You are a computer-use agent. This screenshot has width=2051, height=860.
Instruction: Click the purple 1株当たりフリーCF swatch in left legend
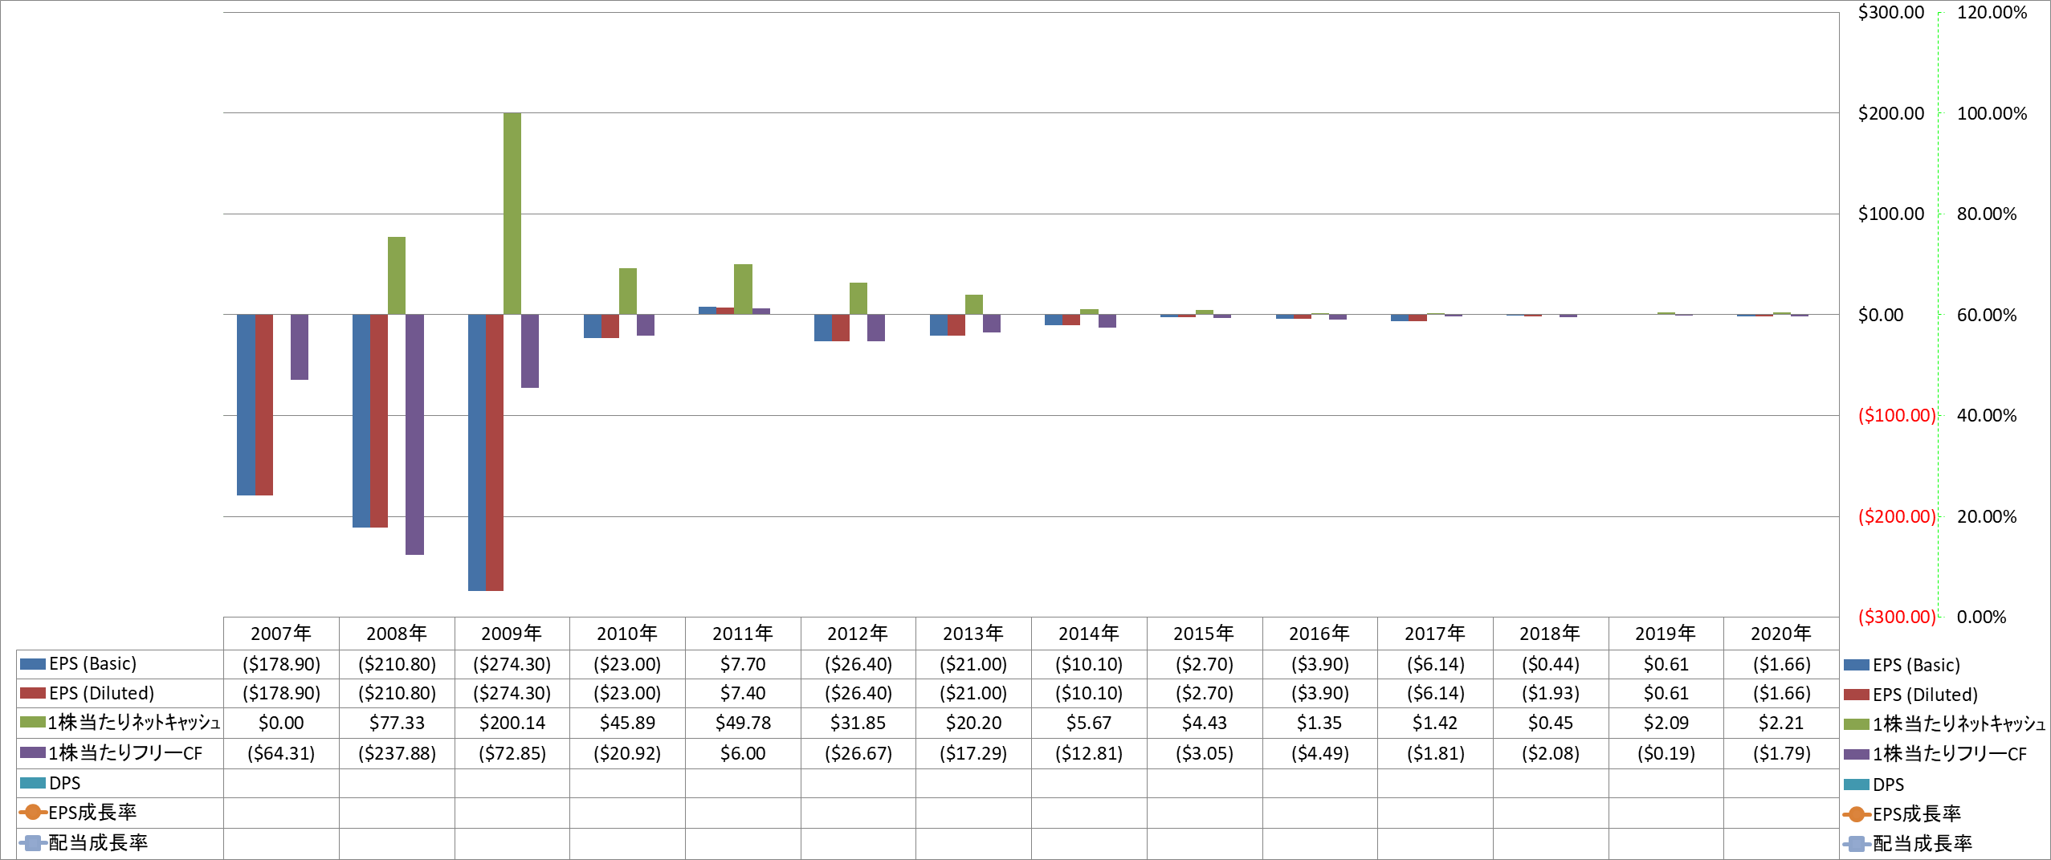(x=33, y=752)
